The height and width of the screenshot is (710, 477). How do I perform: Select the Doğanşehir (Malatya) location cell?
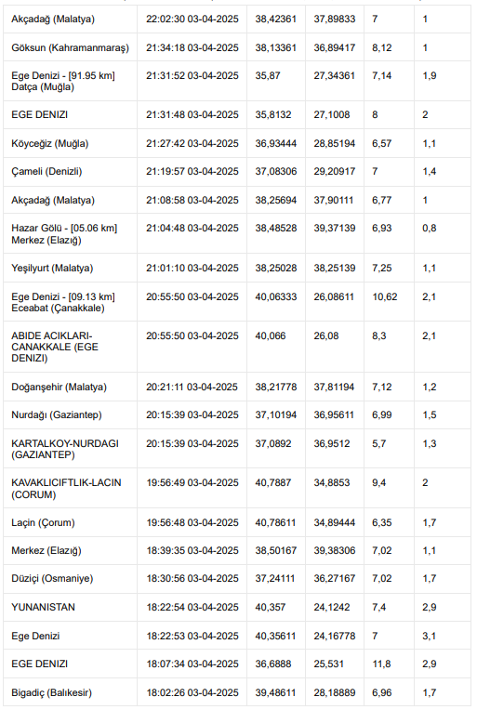[x=70, y=388]
